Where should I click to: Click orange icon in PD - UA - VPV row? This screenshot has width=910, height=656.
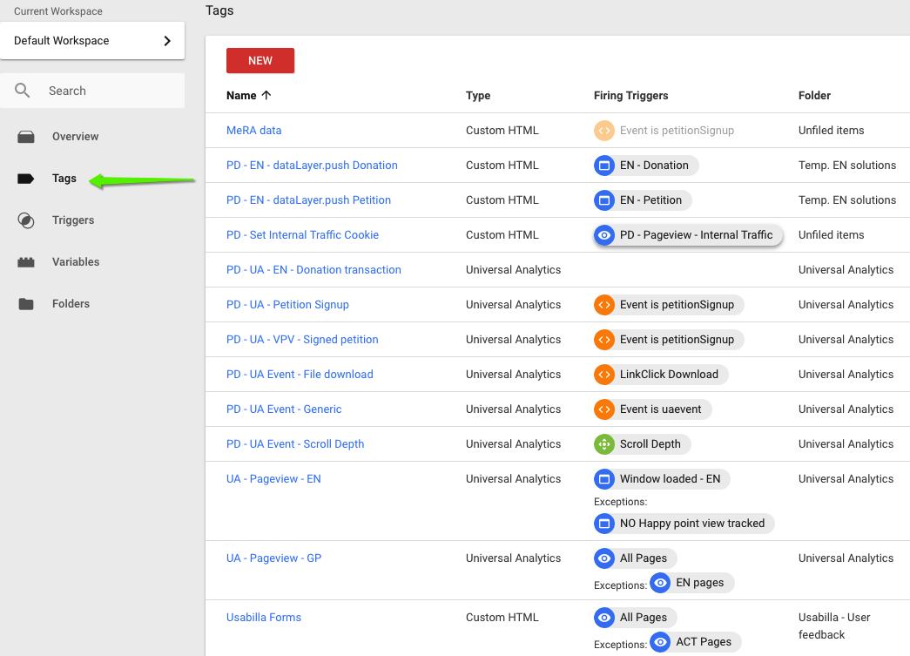(604, 340)
